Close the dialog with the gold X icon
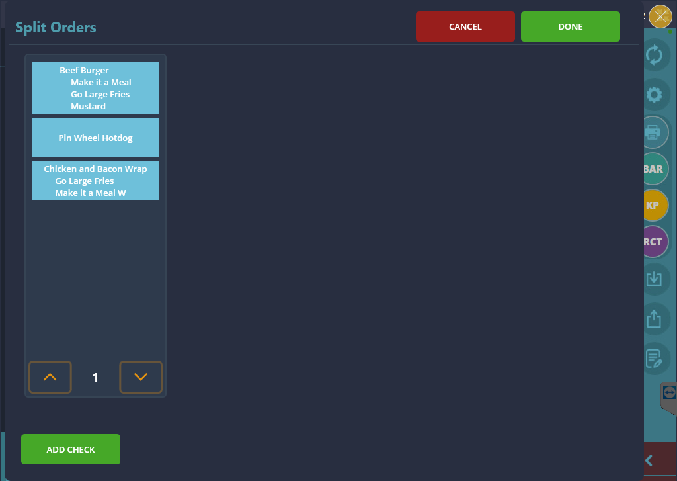This screenshot has height=481, width=677. [660, 17]
